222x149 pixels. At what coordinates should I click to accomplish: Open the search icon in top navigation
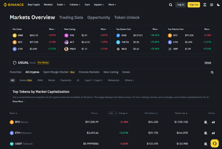click(x=171, y=5)
